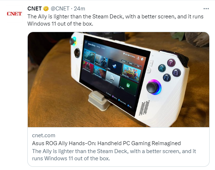Click the bold CNET display name

pos(35,9)
